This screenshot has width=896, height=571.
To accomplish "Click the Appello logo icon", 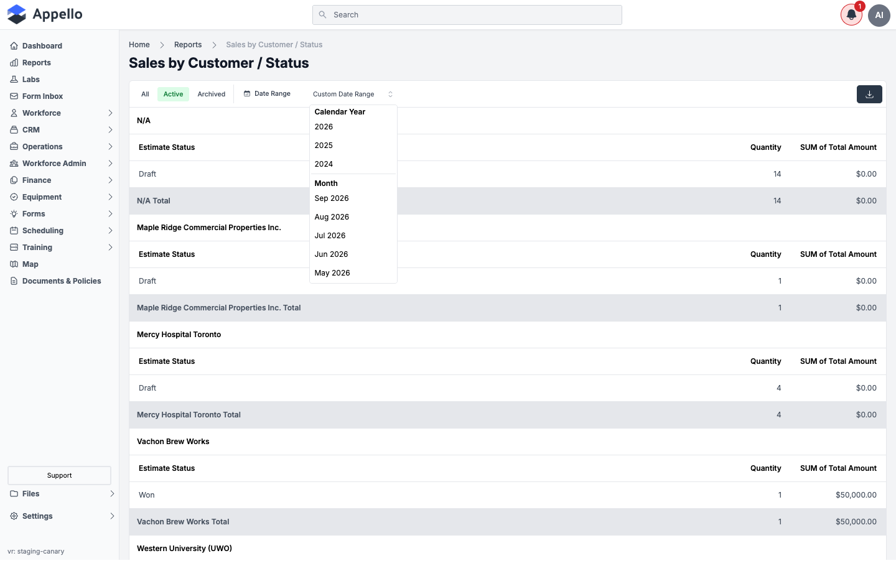I will [17, 14].
